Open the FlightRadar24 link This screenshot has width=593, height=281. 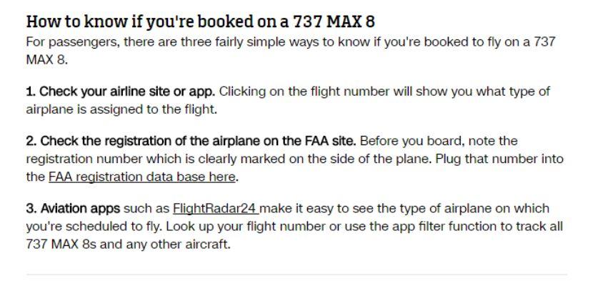pyautogui.click(x=215, y=208)
